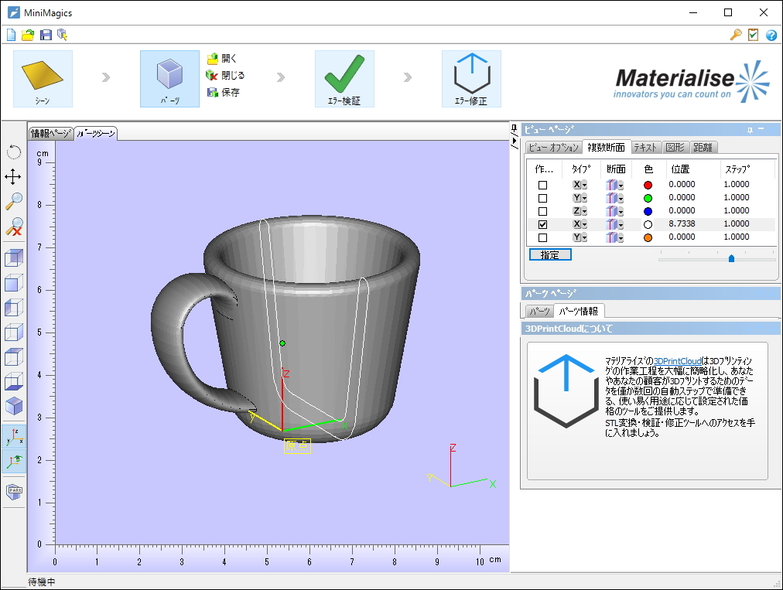
Task: Select the Rotate view tool
Action: point(13,152)
